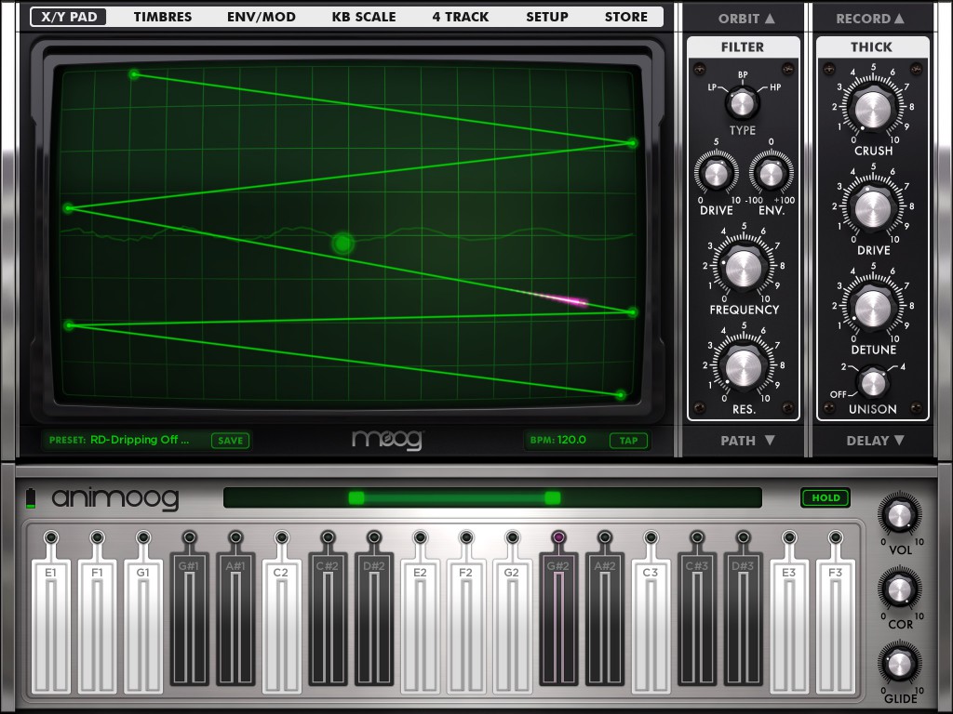Click the COR knob
953x714 pixels.
[x=899, y=590]
